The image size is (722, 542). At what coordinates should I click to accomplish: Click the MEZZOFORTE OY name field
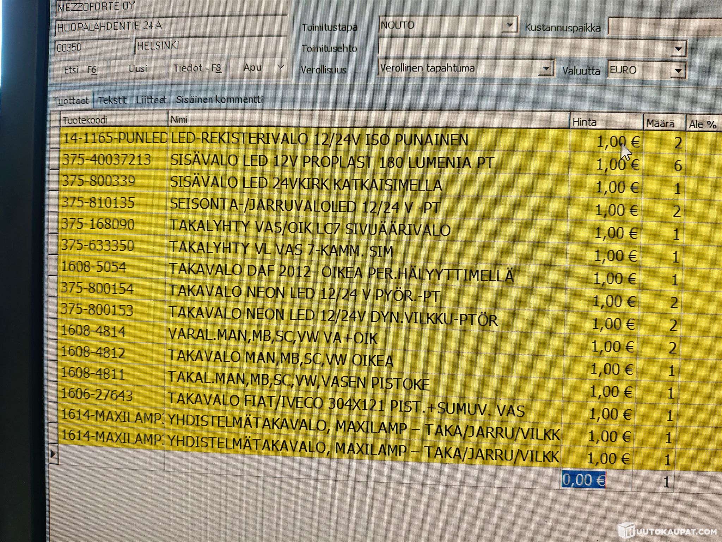(x=171, y=7)
